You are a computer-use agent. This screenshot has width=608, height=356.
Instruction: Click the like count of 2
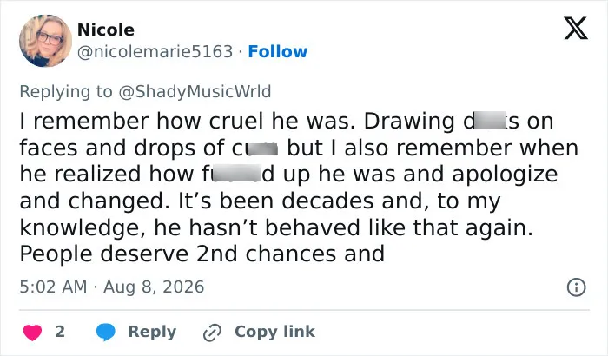(x=60, y=332)
